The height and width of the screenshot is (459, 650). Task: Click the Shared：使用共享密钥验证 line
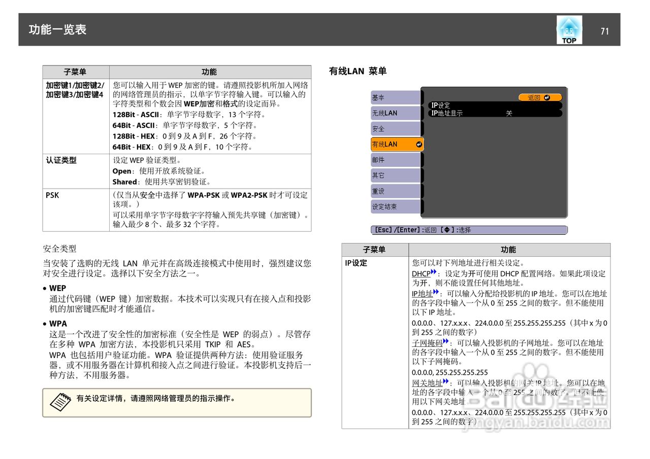click(161, 182)
